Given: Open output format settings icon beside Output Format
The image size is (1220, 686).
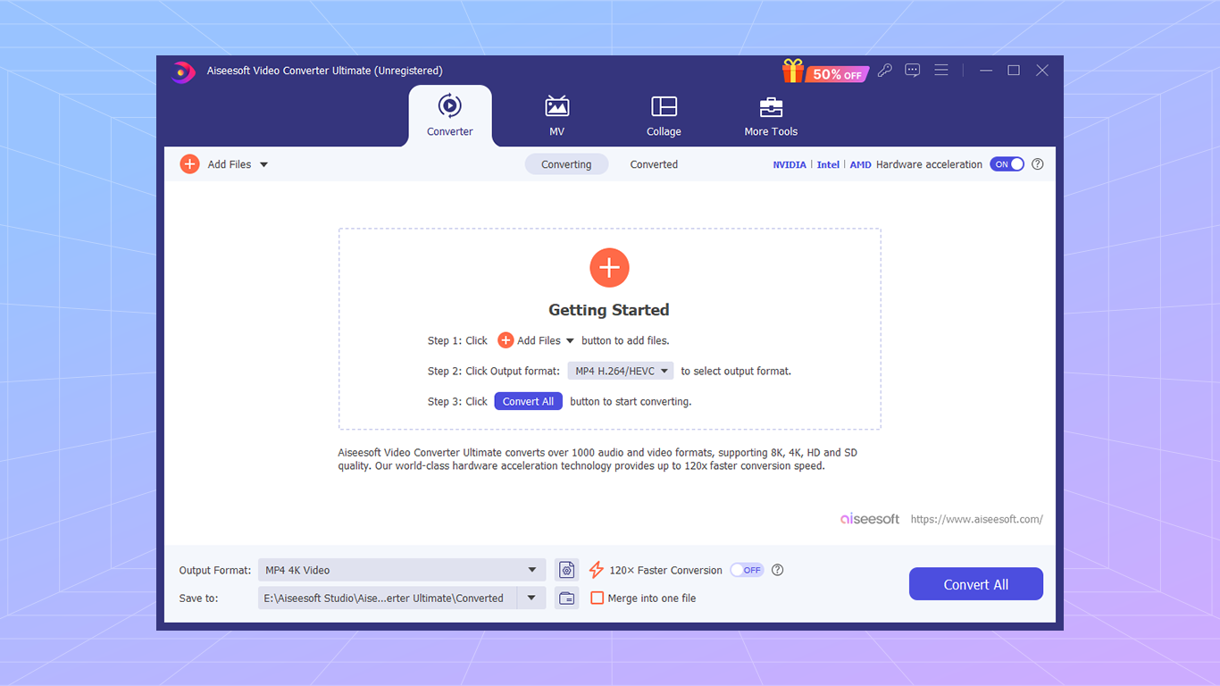Looking at the screenshot, I should 566,569.
